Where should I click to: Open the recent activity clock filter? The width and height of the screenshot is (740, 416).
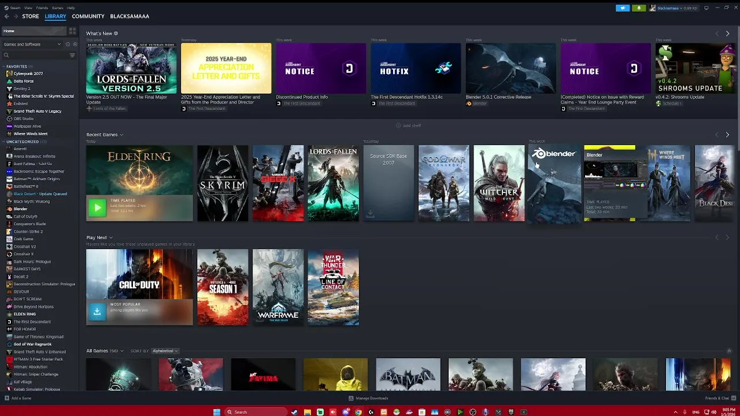point(68,44)
